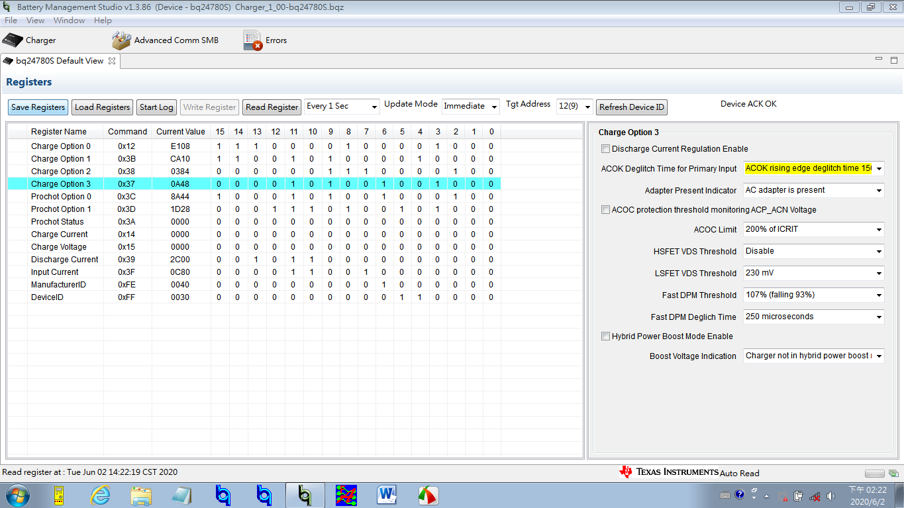Close the bq24780S Default View tab
This screenshot has width=904, height=508.
coord(112,61)
